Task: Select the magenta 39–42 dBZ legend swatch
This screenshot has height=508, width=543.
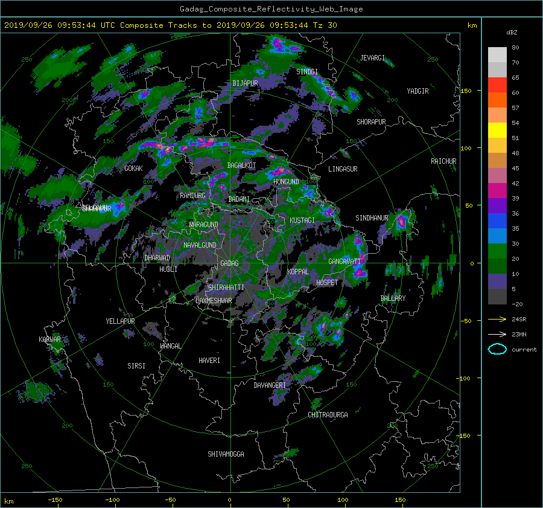Action: (497, 191)
